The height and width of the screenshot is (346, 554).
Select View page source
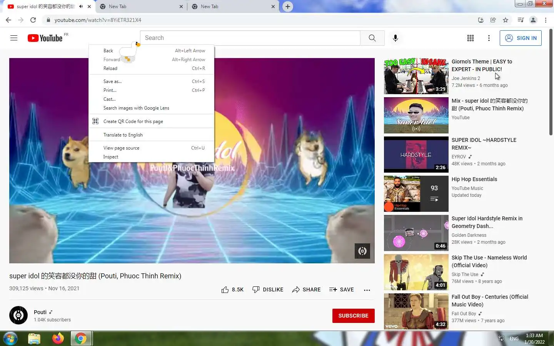click(151, 148)
